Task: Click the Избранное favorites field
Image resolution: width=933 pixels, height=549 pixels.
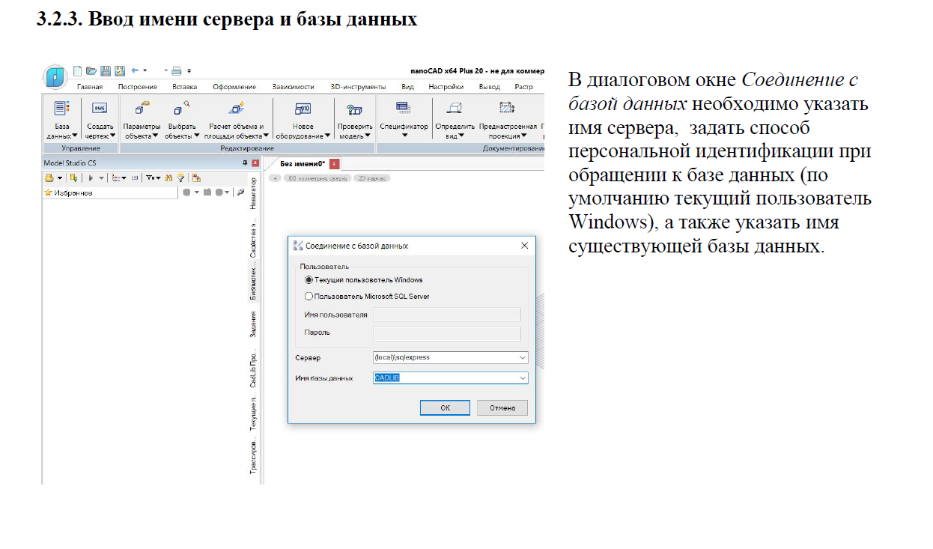Action: tap(110, 192)
